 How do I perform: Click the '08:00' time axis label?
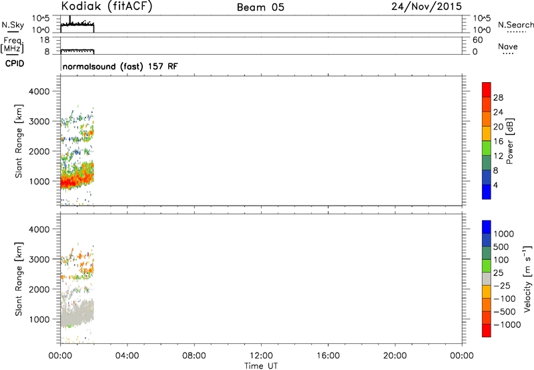[194, 356]
